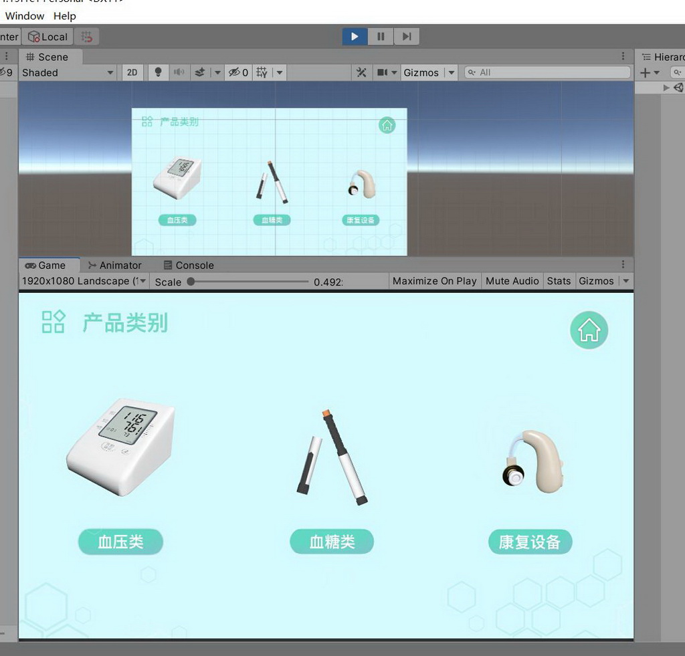Open the component tools wrench icon
This screenshot has height=656, width=685.
pos(361,72)
